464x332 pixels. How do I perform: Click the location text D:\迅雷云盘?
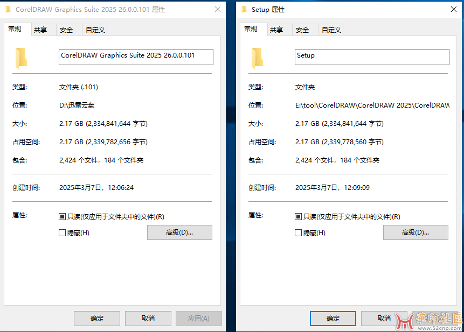77,105
